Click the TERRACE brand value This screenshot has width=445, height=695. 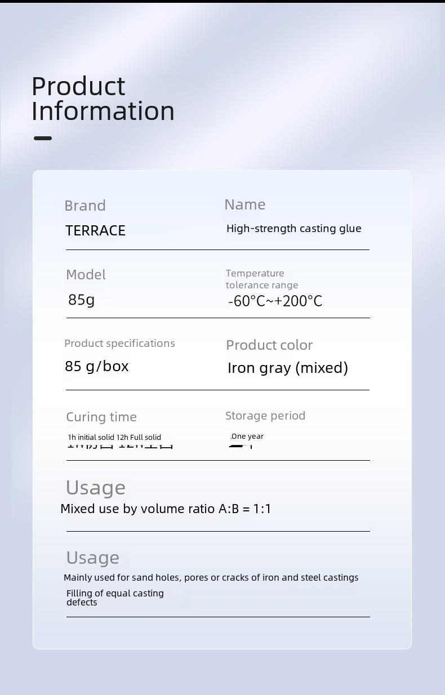[95, 230]
